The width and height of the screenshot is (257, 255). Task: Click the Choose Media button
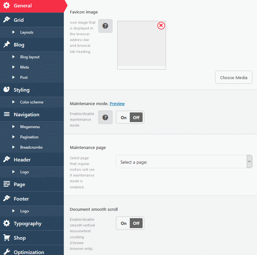tap(234, 77)
